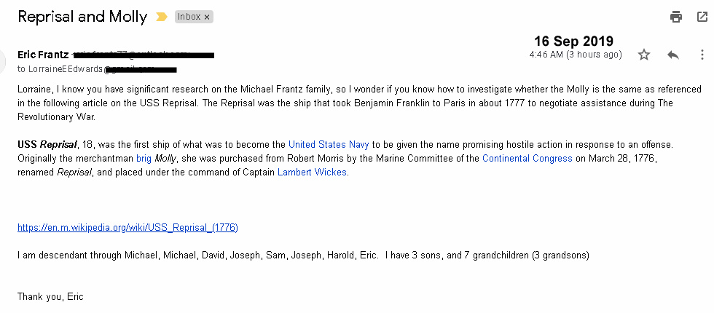Viewport: 714px width, 313px height.
Task: Toggle the yellow importance marker
Action: click(162, 17)
